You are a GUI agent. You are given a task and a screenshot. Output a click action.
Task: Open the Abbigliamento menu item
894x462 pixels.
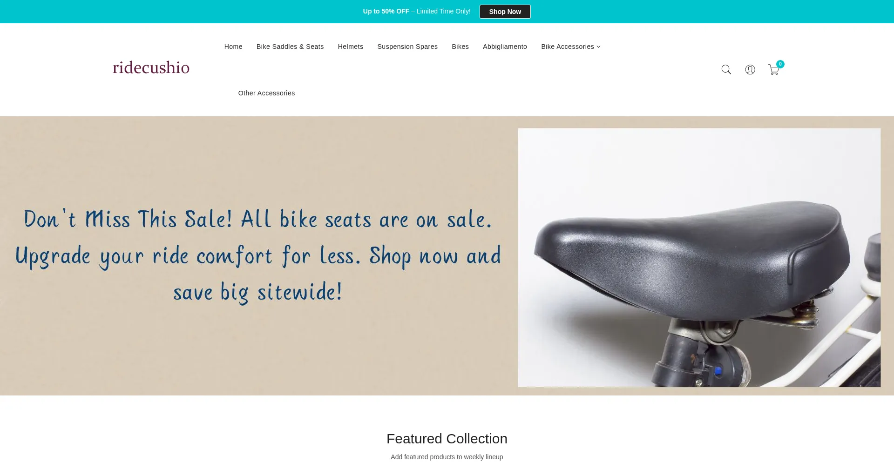tap(505, 47)
